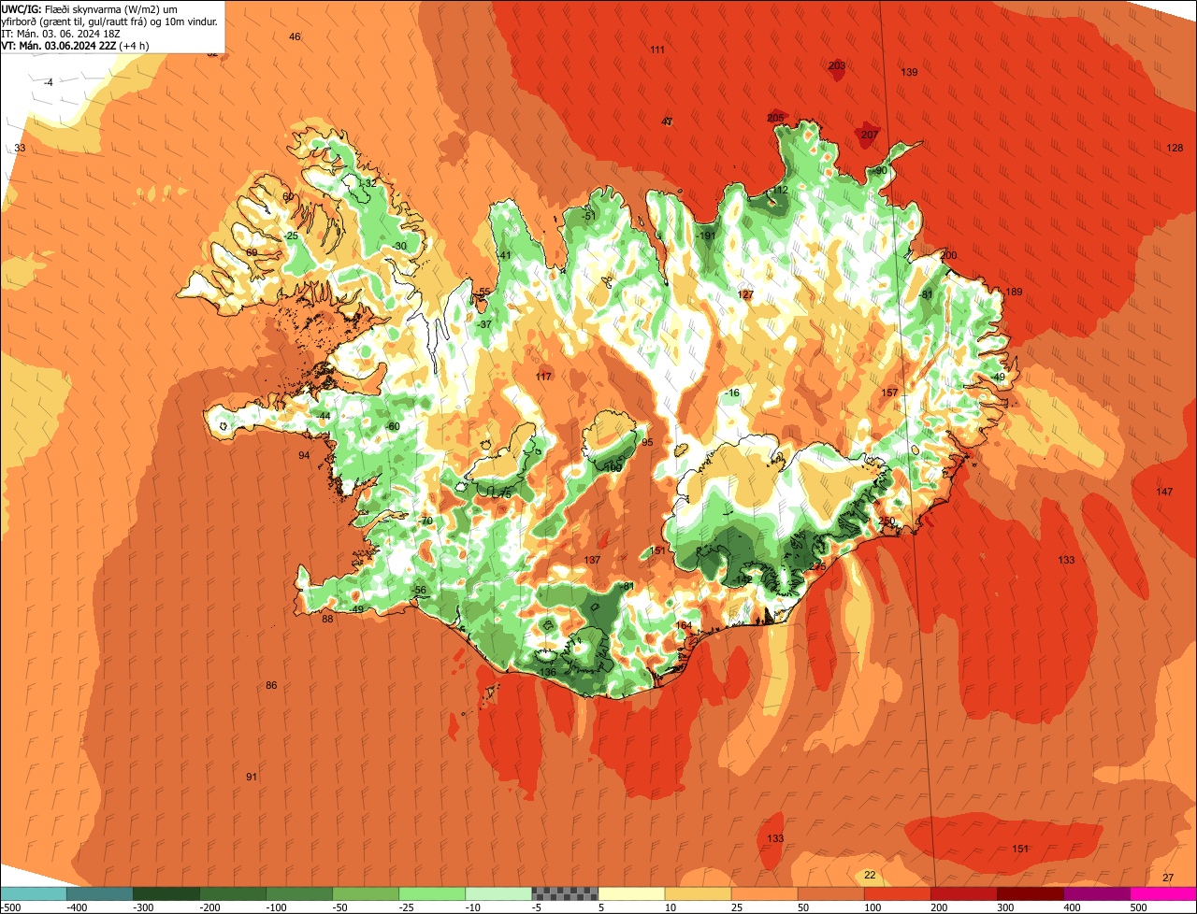1197x914 pixels.
Task: Click the value 88 off the southwest peninsula
Action: tap(327, 619)
